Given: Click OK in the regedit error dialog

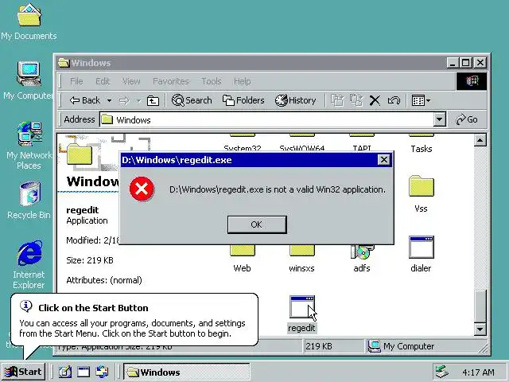Looking at the screenshot, I should (257, 224).
